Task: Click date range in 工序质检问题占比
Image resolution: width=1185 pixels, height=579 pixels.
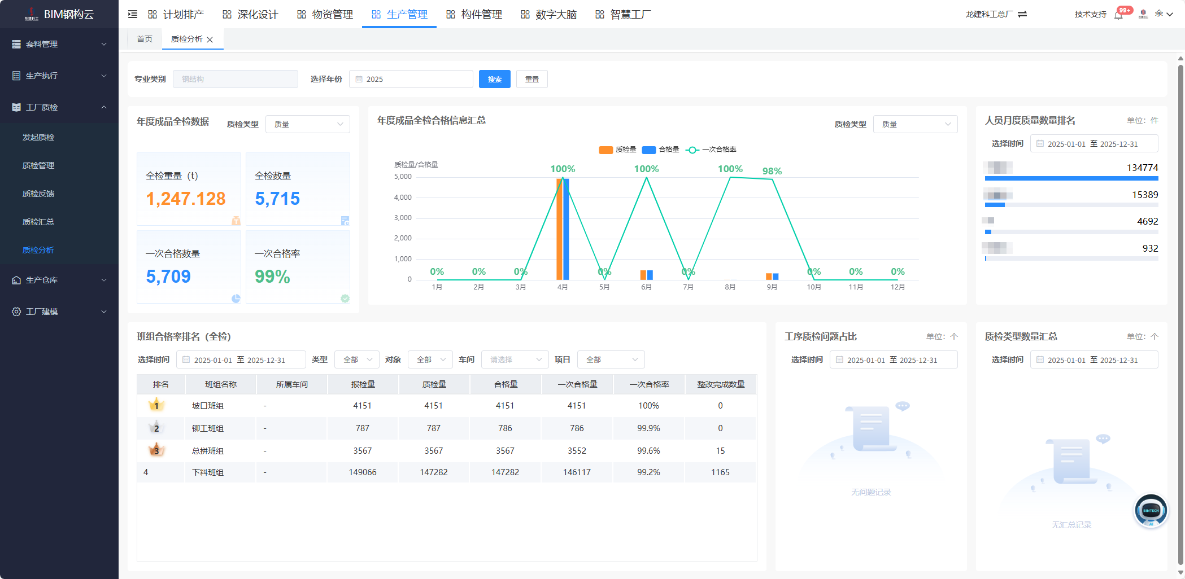Action: (894, 359)
